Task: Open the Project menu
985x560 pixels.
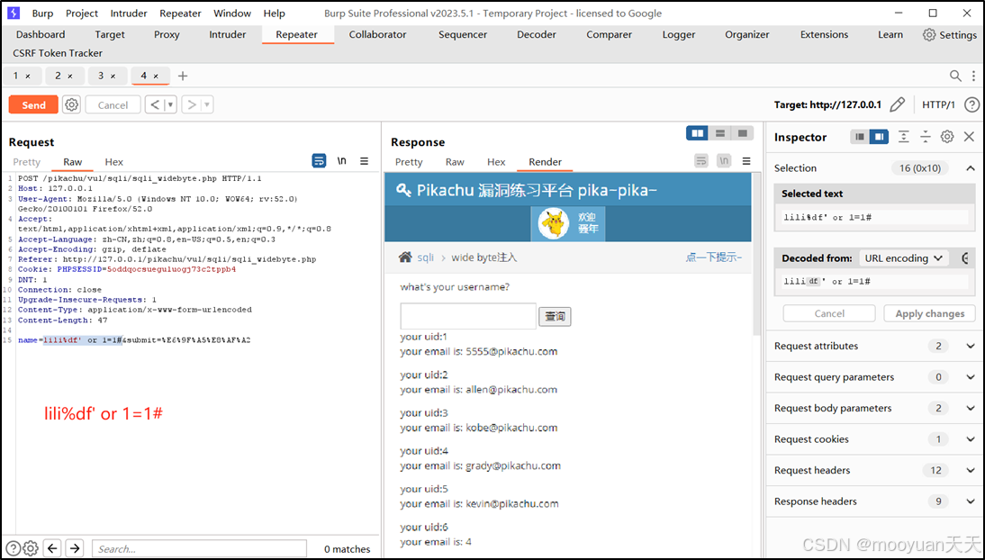Action: click(82, 14)
